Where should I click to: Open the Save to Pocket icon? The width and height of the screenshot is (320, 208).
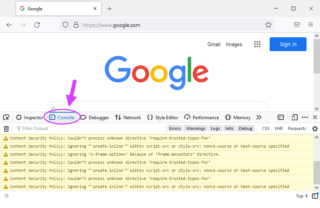coord(297,25)
